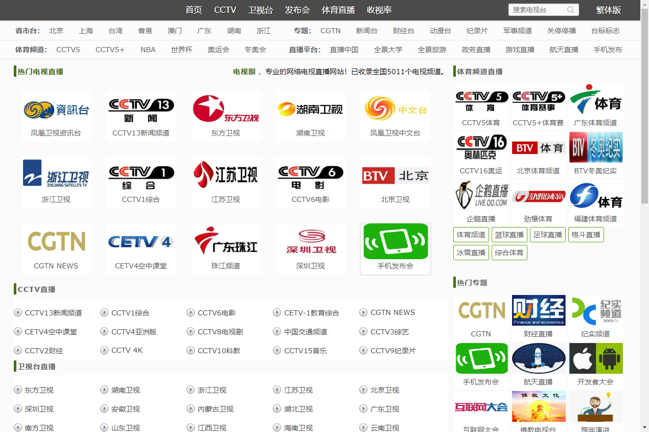Open the 江苏卫视 logo

click(225, 175)
